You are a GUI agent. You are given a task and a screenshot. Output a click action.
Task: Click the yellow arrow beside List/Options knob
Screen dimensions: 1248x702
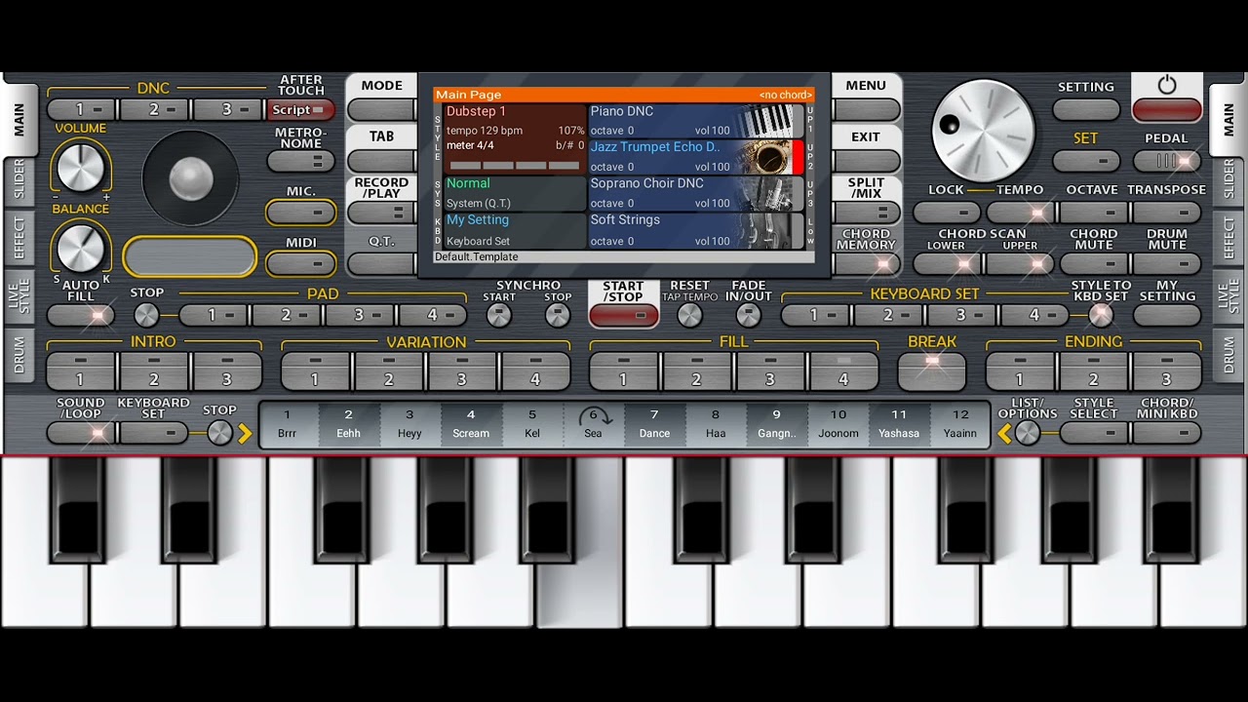pyautogui.click(x=1003, y=433)
